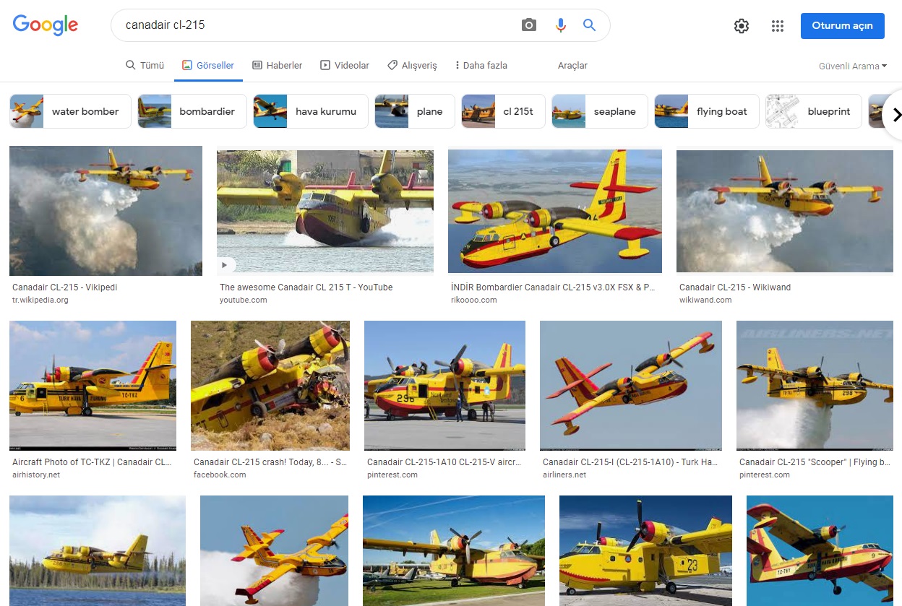Select the hava kurumu chip
This screenshot has height=606, width=902.
point(311,111)
